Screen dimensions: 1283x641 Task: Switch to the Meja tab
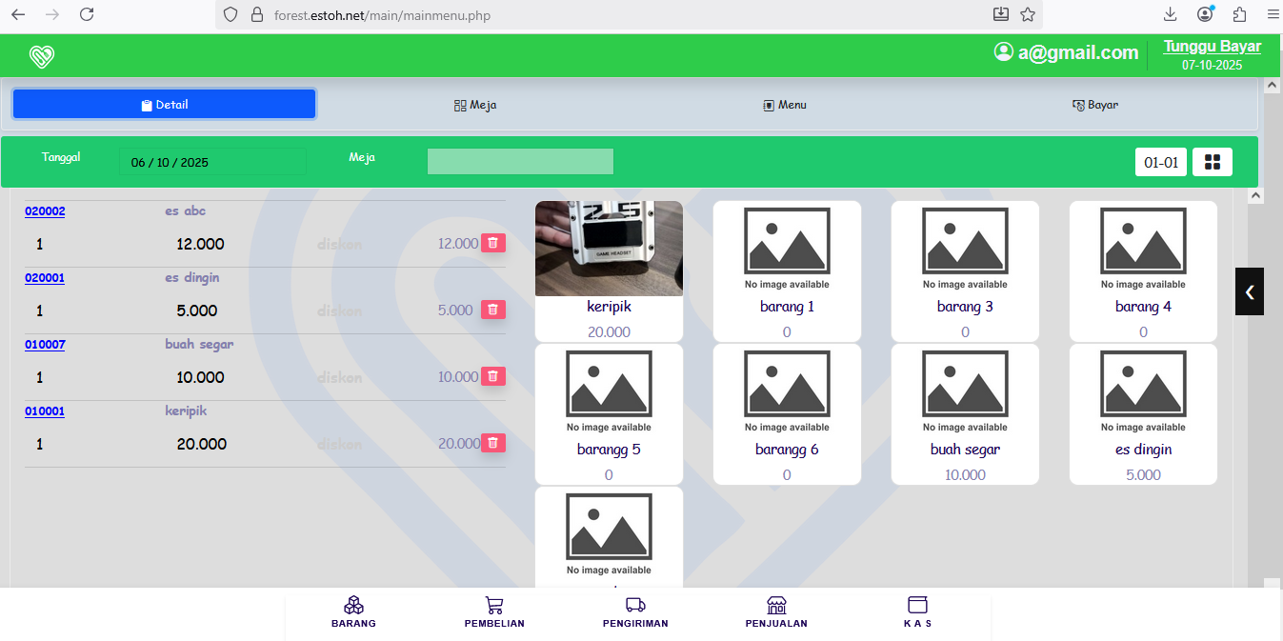[475, 105]
